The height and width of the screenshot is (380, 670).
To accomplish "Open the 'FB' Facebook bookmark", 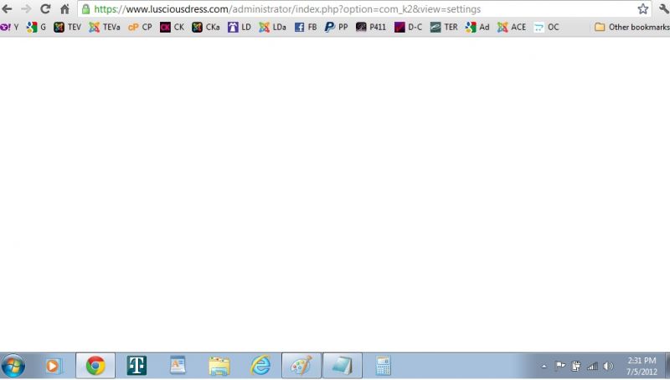I will (306, 27).
